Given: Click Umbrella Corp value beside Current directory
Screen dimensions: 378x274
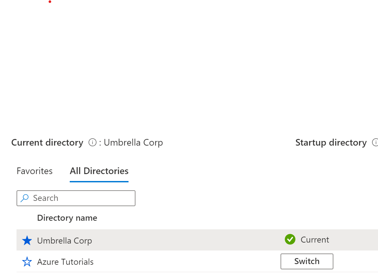Looking at the screenshot, I should [x=133, y=142].
